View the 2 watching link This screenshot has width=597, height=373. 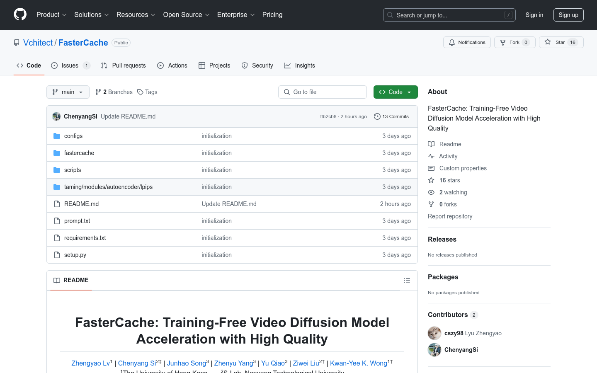click(x=447, y=192)
